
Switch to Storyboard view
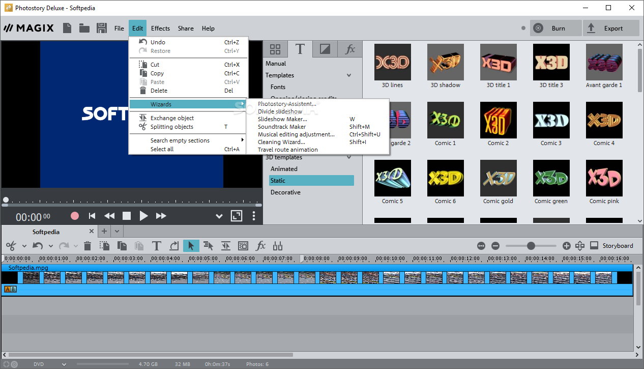pos(611,246)
